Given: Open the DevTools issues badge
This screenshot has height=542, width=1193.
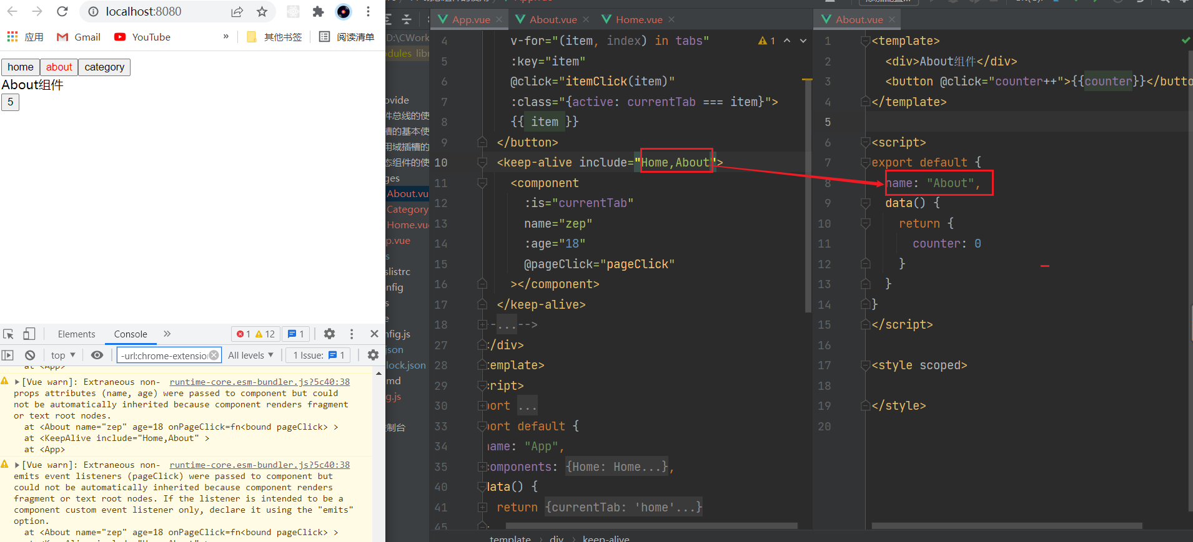Looking at the screenshot, I should (296, 334).
